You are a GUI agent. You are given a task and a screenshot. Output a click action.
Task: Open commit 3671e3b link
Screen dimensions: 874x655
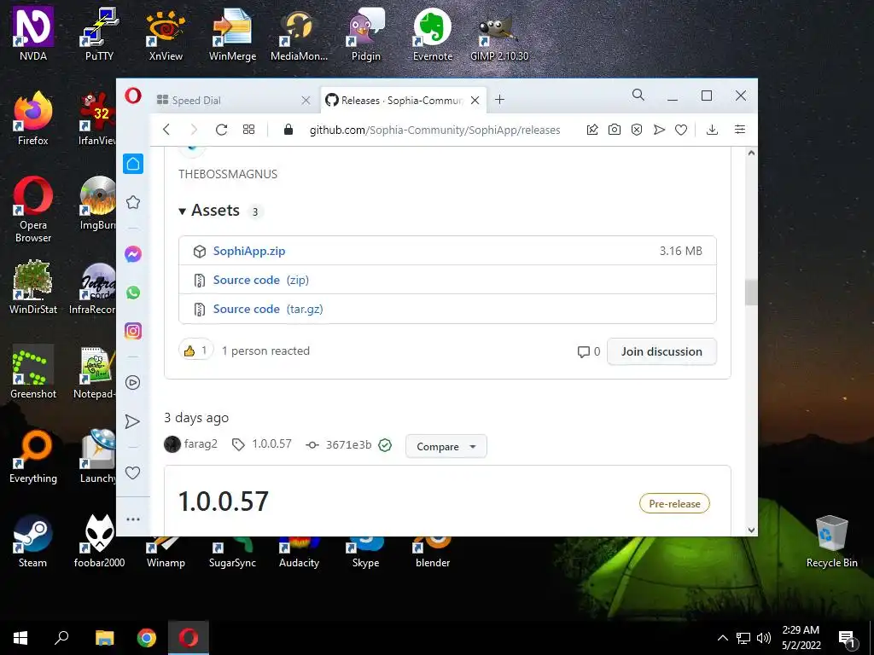click(348, 444)
